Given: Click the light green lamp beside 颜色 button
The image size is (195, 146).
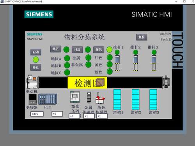Looking at the screenshot, I should coord(110,50).
